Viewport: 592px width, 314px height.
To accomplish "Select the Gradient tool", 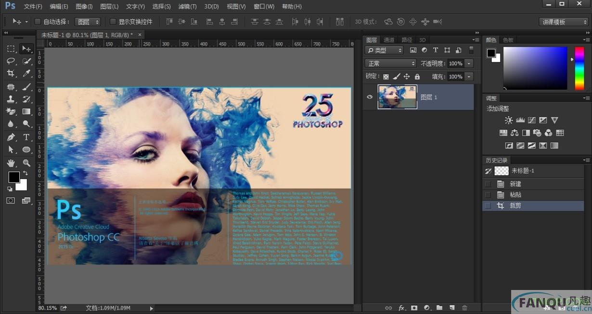I will click(x=26, y=111).
